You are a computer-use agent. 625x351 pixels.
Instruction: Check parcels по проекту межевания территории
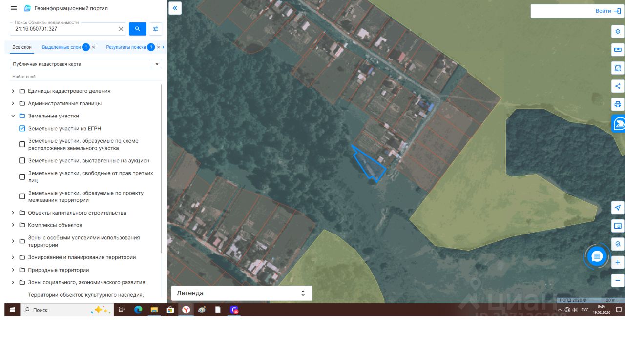22,196
